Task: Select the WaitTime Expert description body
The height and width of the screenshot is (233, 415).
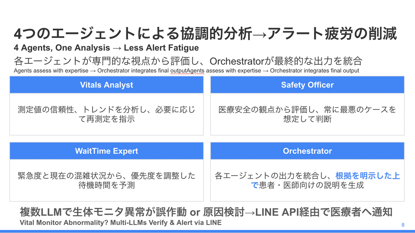Action: pyautogui.click(x=107, y=181)
